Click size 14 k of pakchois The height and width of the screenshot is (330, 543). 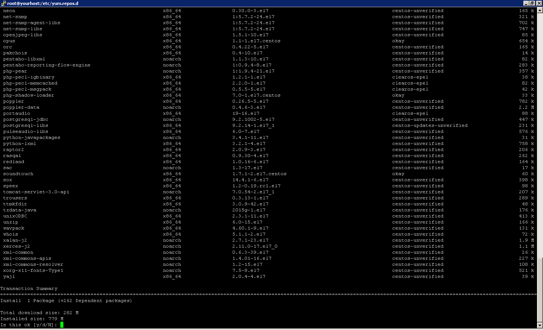click(528, 53)
